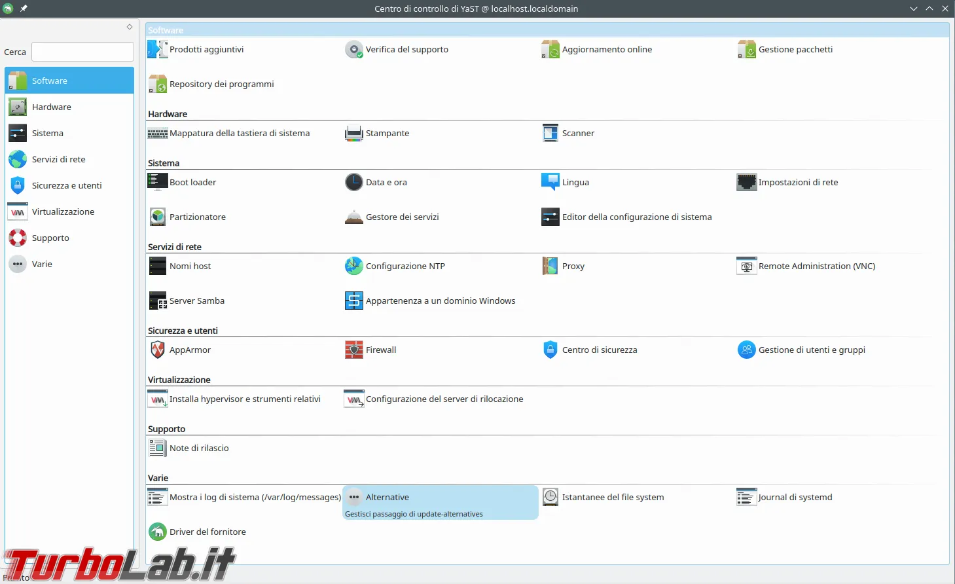Open the Aggiornamento online icon
The width and height of the screenshot is (955, 584).
pos(550,50)
